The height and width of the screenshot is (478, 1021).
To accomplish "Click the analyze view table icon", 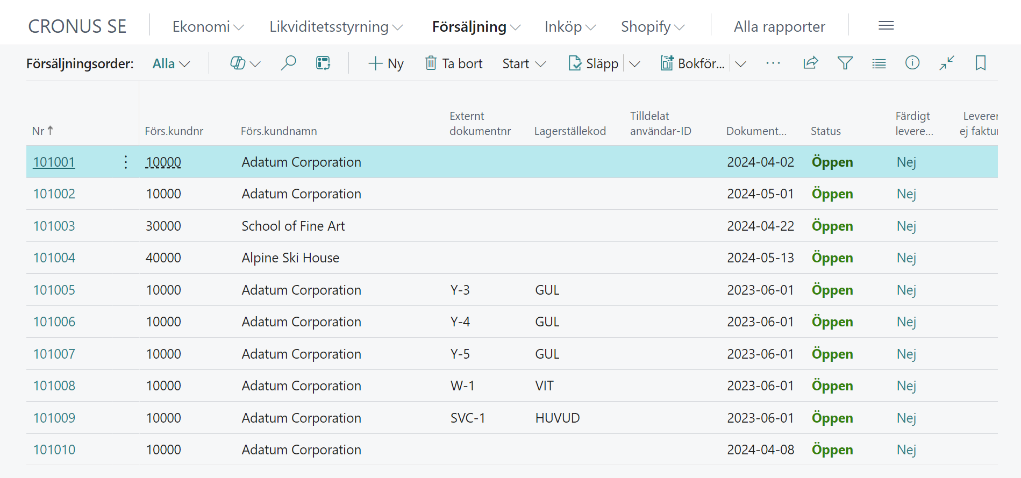I will point(323,63).
